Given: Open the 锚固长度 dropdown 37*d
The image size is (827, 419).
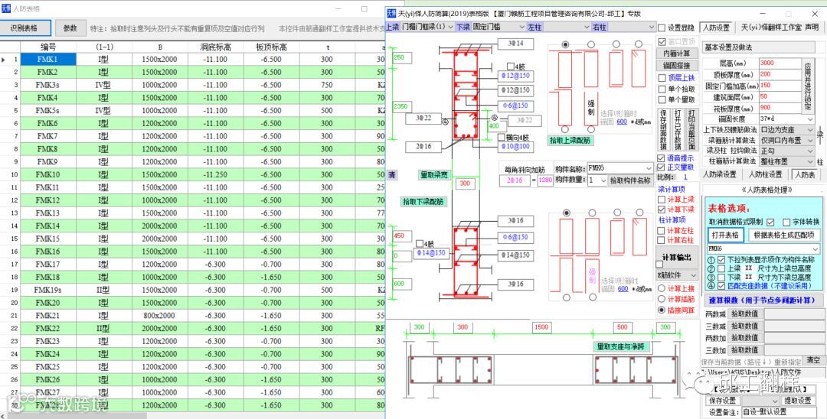Looking at the screenshot, I should tap(786, 119).
